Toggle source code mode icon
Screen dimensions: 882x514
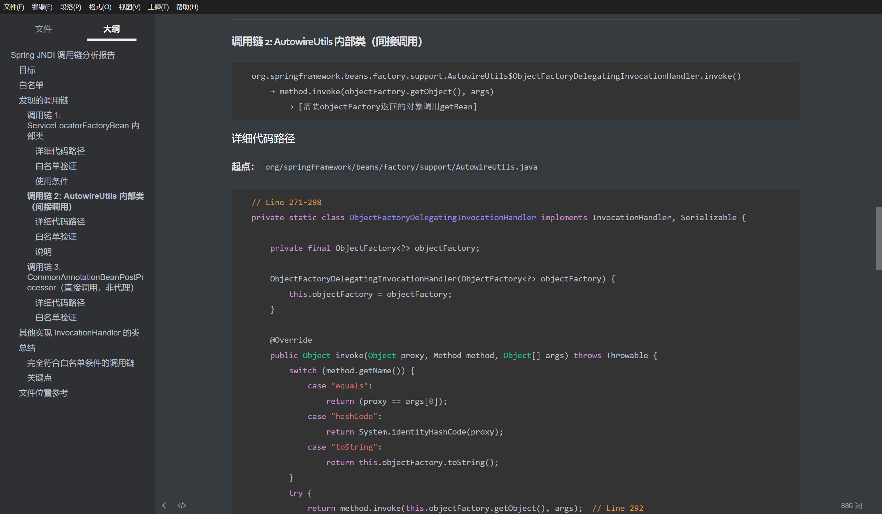[182, 505]
